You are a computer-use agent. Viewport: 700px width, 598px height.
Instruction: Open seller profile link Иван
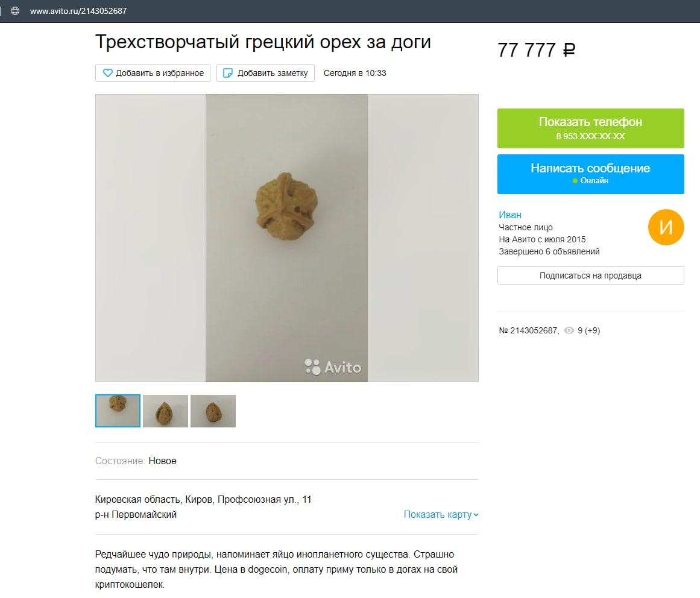pyautogui.click(x=510, y=215)
